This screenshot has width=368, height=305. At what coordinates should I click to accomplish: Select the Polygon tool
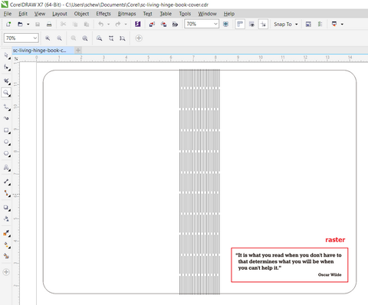(x=7, y=153)
